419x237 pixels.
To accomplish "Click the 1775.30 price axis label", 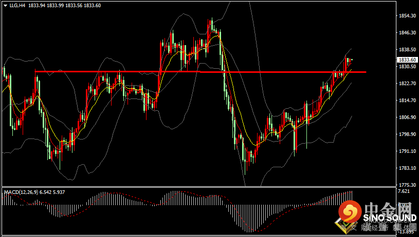I will 407,185.
